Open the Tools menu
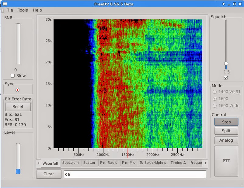244x188 pixels. (x=22, y=10)
